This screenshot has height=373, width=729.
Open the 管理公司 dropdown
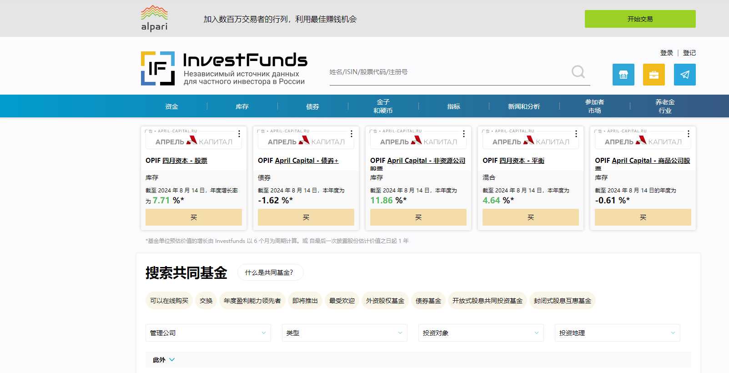pos(208,333)
